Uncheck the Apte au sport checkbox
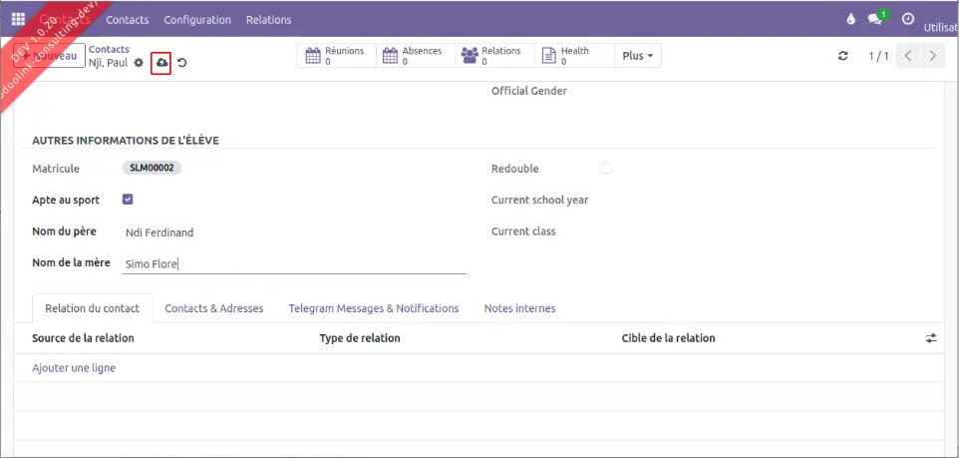Image resolution: width=959 pixels, height=458 pixels. click(128, 200)
